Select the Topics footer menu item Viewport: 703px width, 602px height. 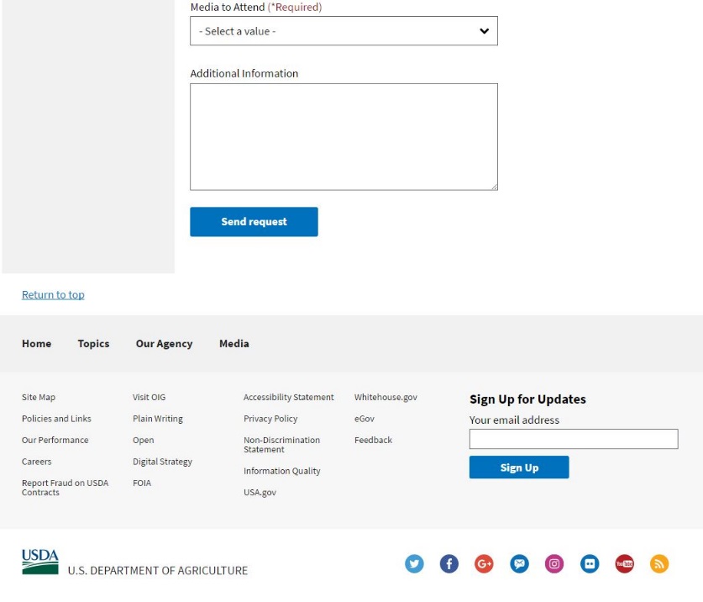(93, 344)
